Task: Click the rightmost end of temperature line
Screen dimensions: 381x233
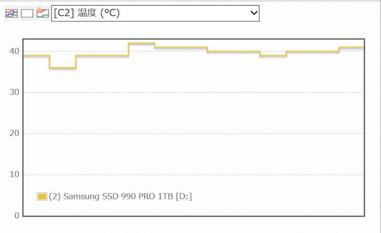Action: [363, 47]
